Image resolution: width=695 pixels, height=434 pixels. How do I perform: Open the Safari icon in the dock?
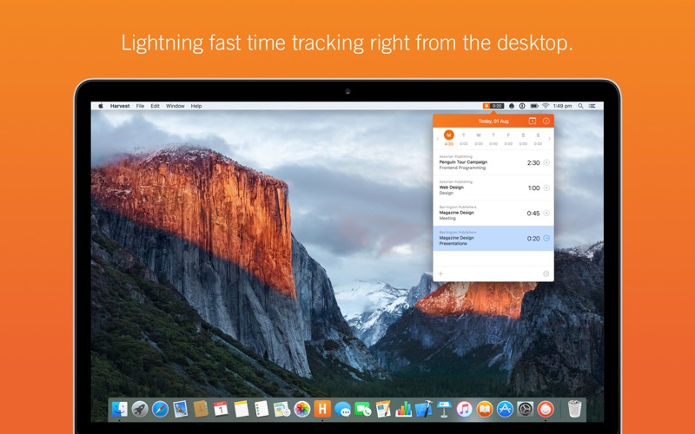[x=160, y=409]
